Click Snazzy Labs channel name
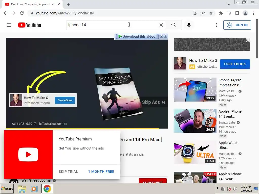Screen dimensions: 259x194 pyautogui.click(x=227, y=123)
